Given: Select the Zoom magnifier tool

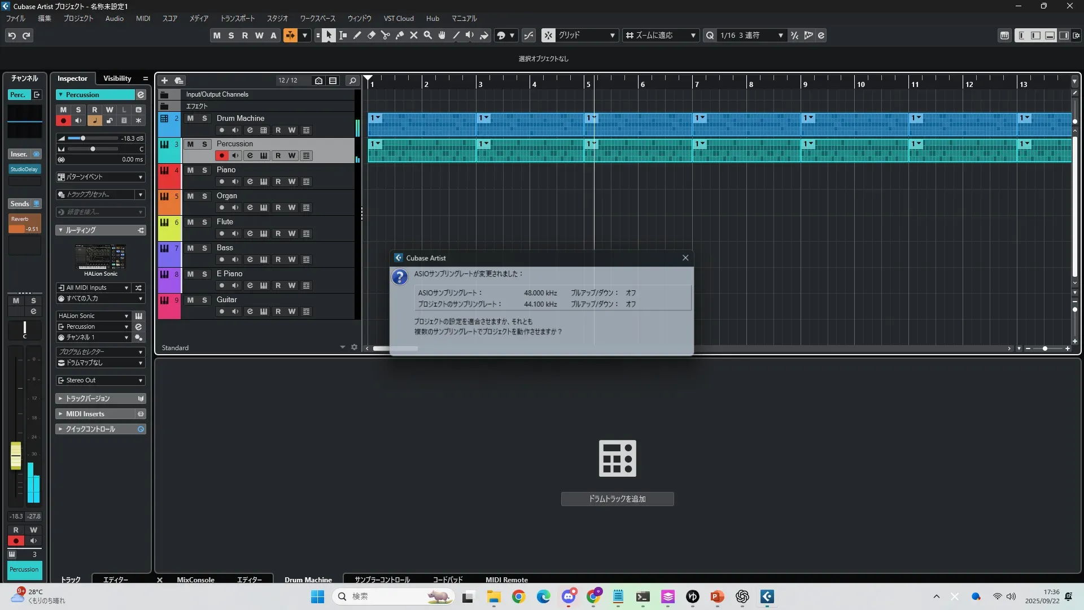Looking at the screenshot, I should point(428,36).
